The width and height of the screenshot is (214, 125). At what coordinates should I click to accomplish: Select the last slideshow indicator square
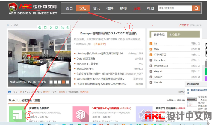pyautogui.click(x=67, y=82)
